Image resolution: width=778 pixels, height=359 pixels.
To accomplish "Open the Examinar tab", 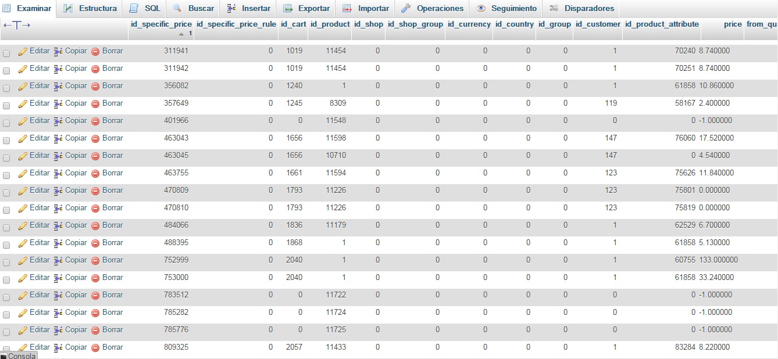I will pos(27,9).
